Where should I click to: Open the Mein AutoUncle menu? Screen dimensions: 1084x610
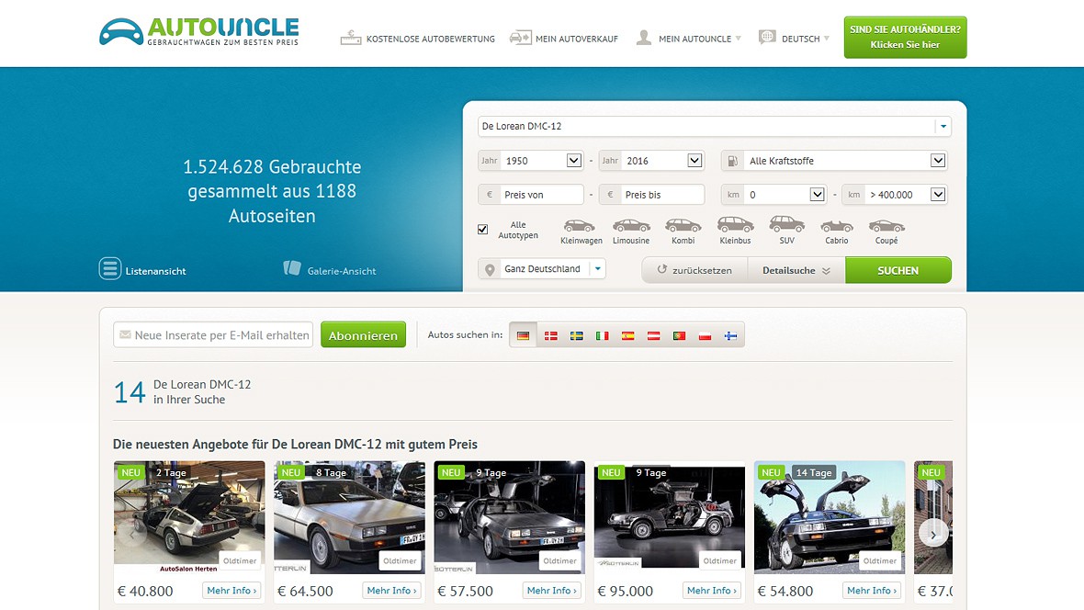point(689,38)
